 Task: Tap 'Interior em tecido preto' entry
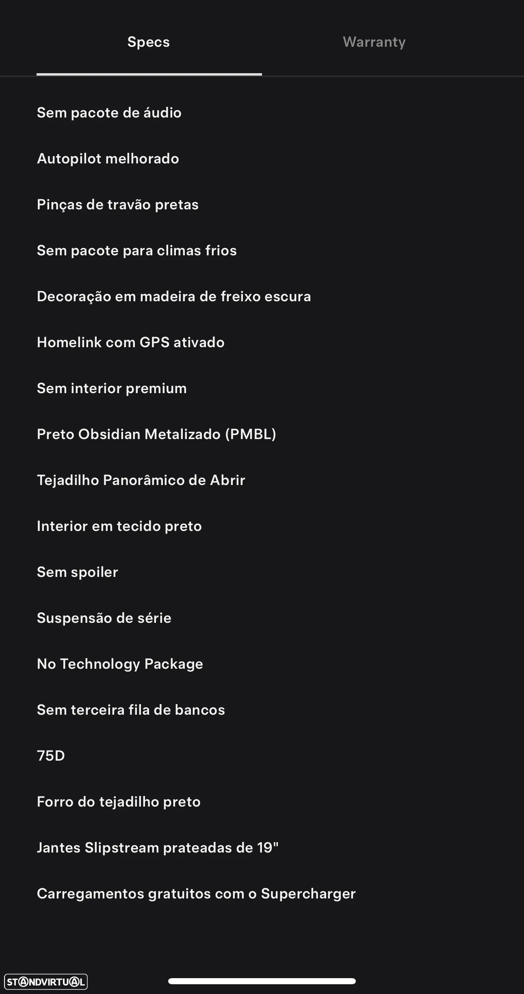(x=119, y=526)
